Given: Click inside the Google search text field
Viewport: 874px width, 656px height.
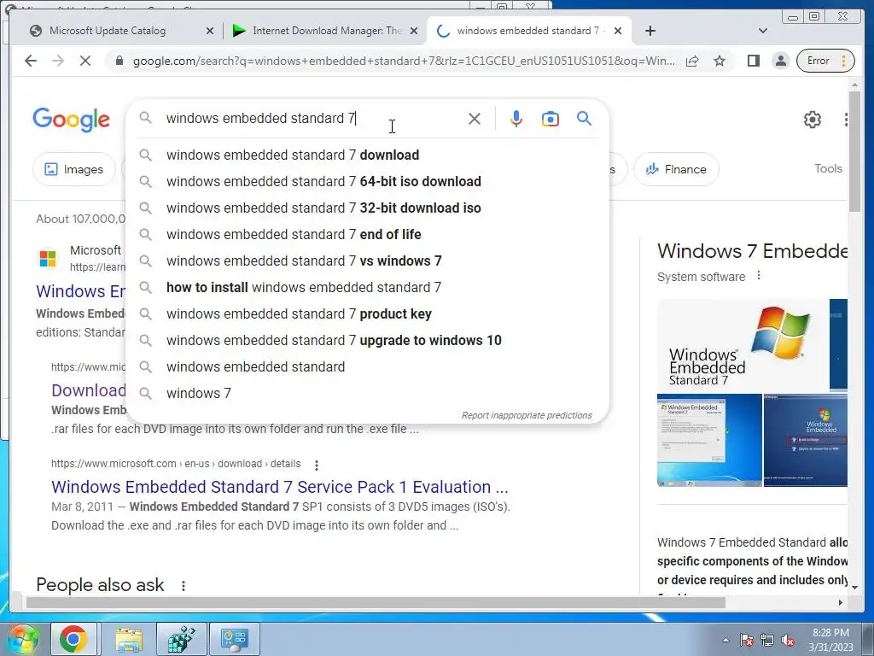Looking at the screenshot, I should (312, 118).
